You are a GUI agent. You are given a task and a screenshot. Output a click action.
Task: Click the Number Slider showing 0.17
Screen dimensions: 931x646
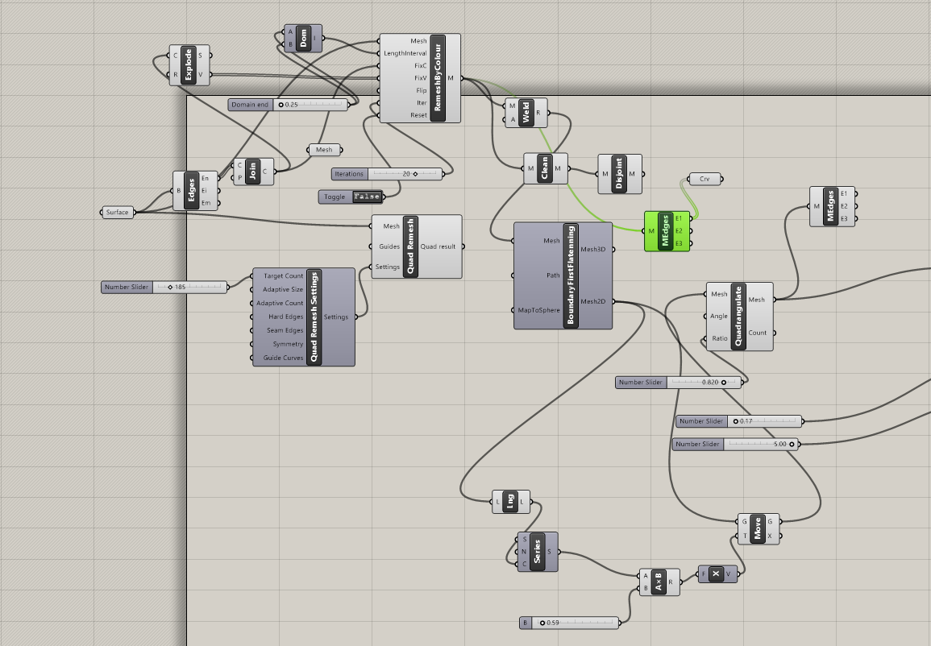tap(739, 421)
